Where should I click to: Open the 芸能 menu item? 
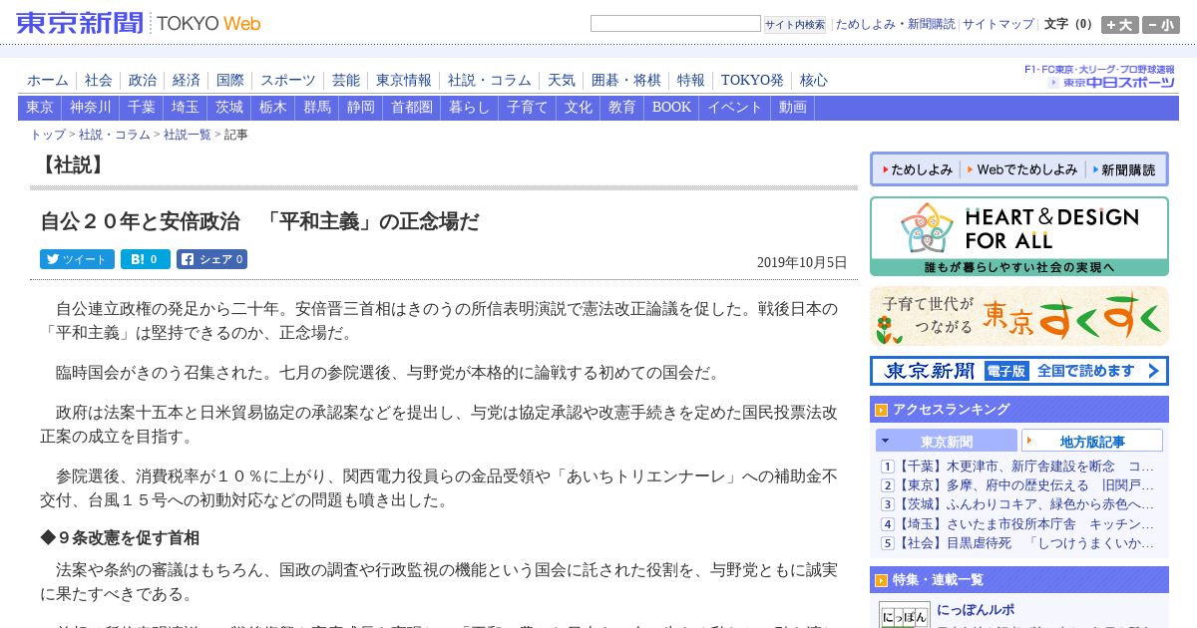pyautogui.click(x=346, y=80)
